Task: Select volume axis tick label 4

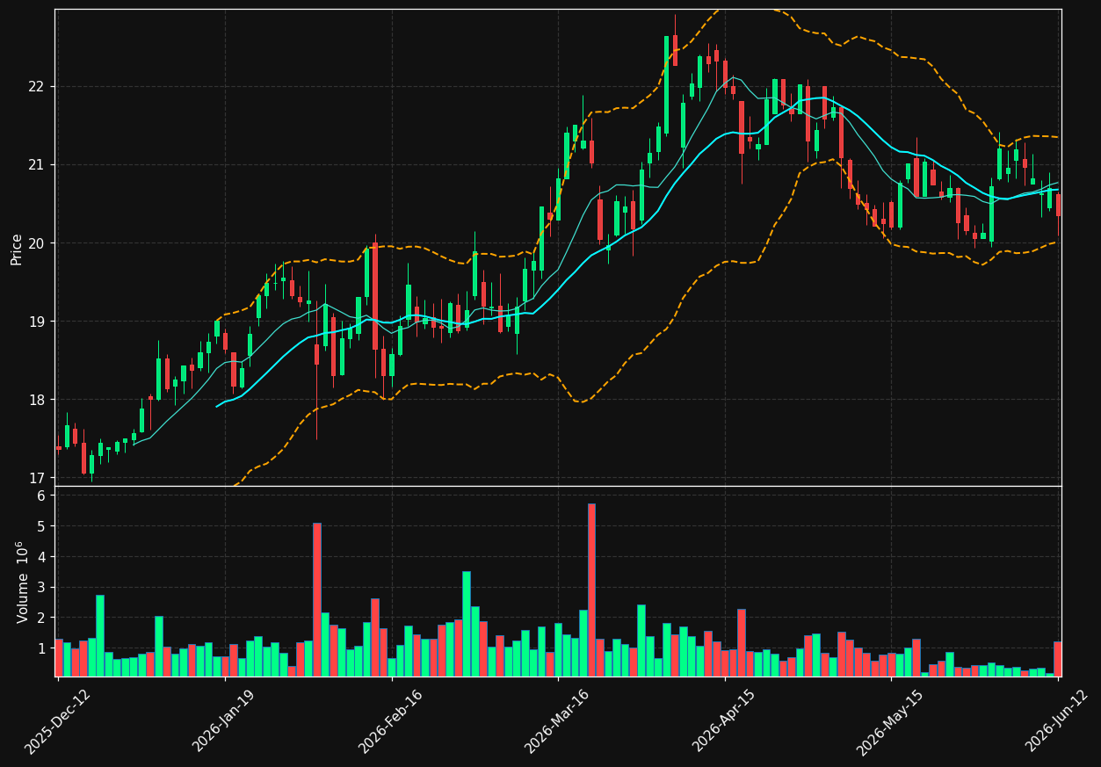Action: [43, 557]
